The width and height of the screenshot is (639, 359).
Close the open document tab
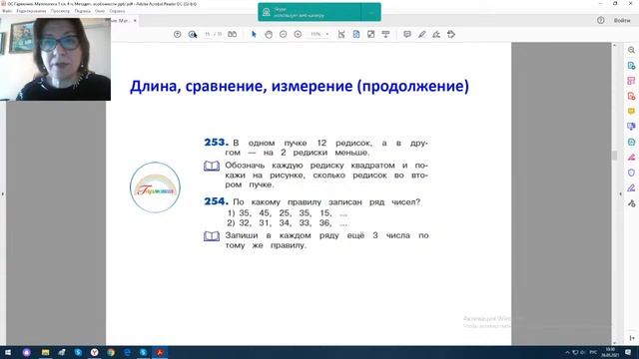coord(135,20)
